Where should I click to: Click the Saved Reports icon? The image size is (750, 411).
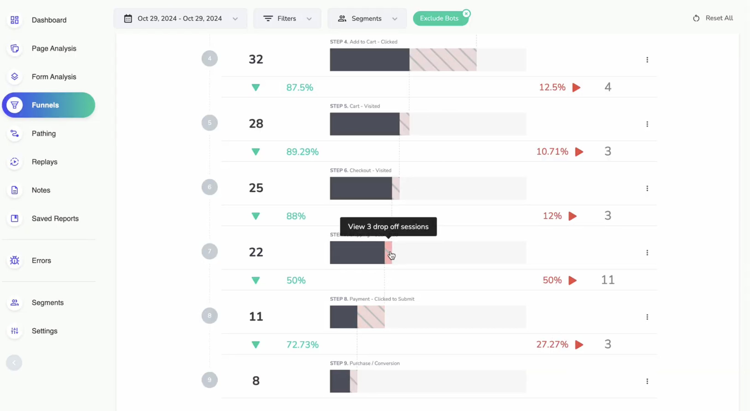[15, 218]
